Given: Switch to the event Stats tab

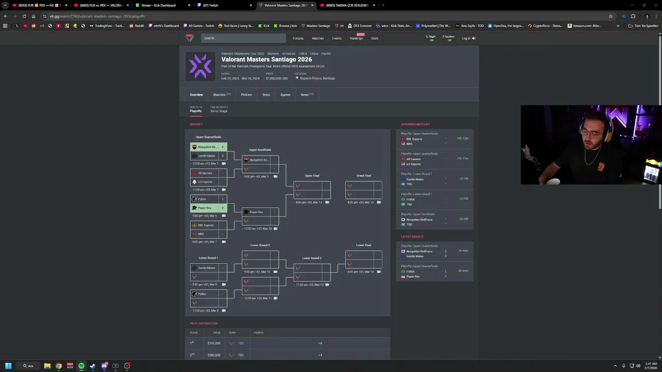Looking at the screenshot, I should 266,95.
